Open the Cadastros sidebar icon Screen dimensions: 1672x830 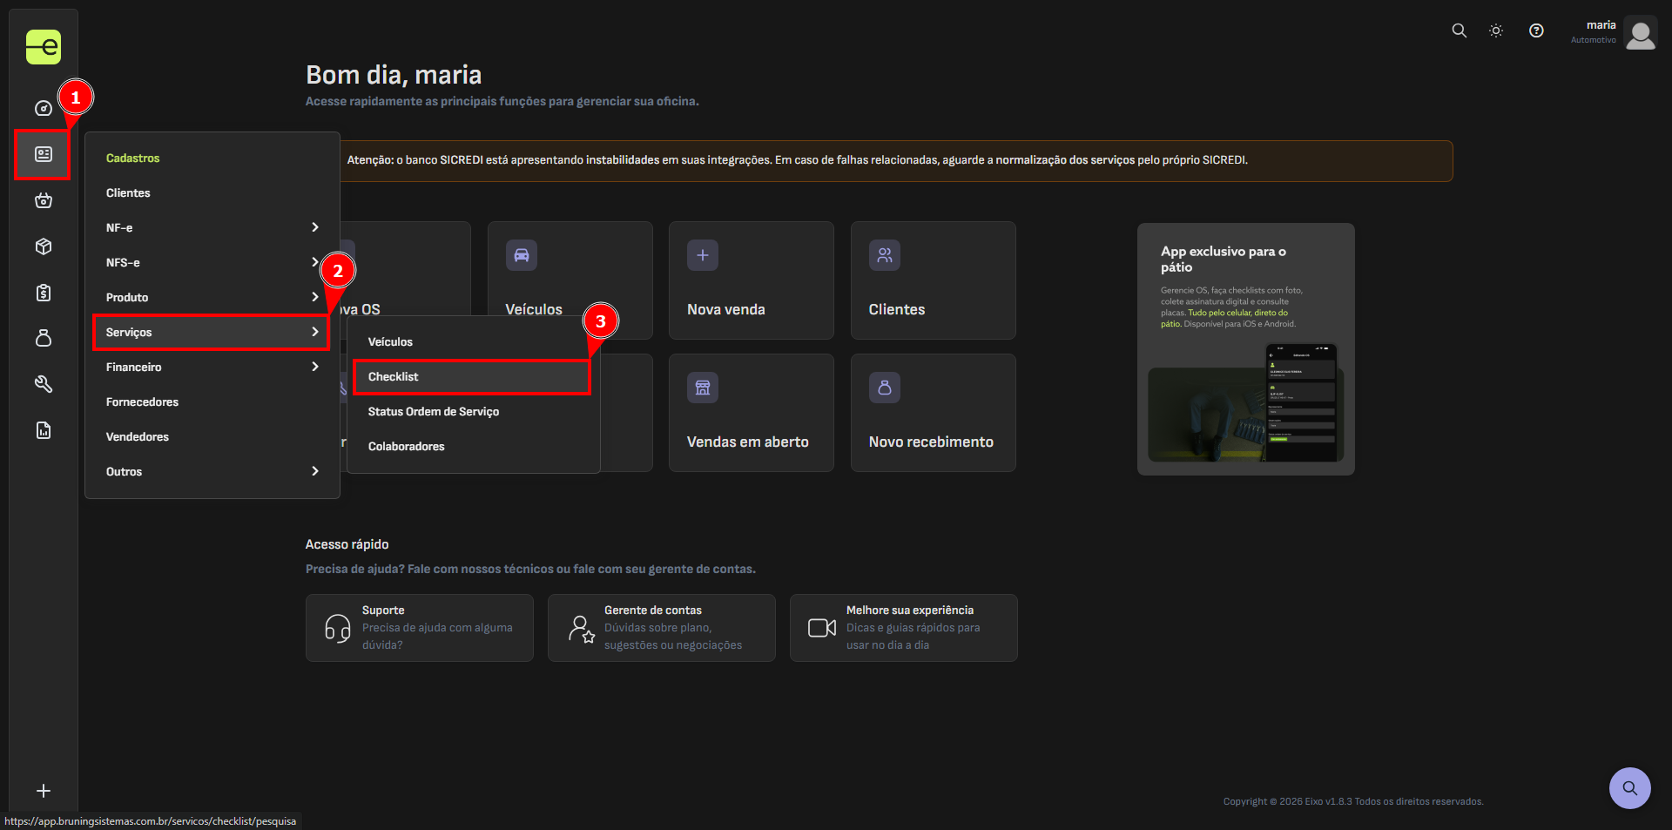coord(44,154)
